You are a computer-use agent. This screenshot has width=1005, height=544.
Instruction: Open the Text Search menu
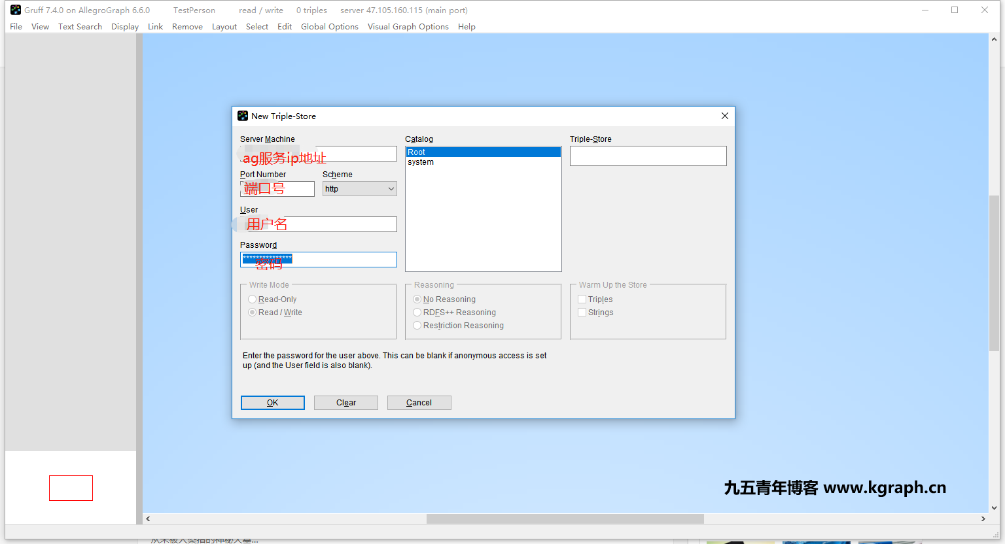click(80, 27)
